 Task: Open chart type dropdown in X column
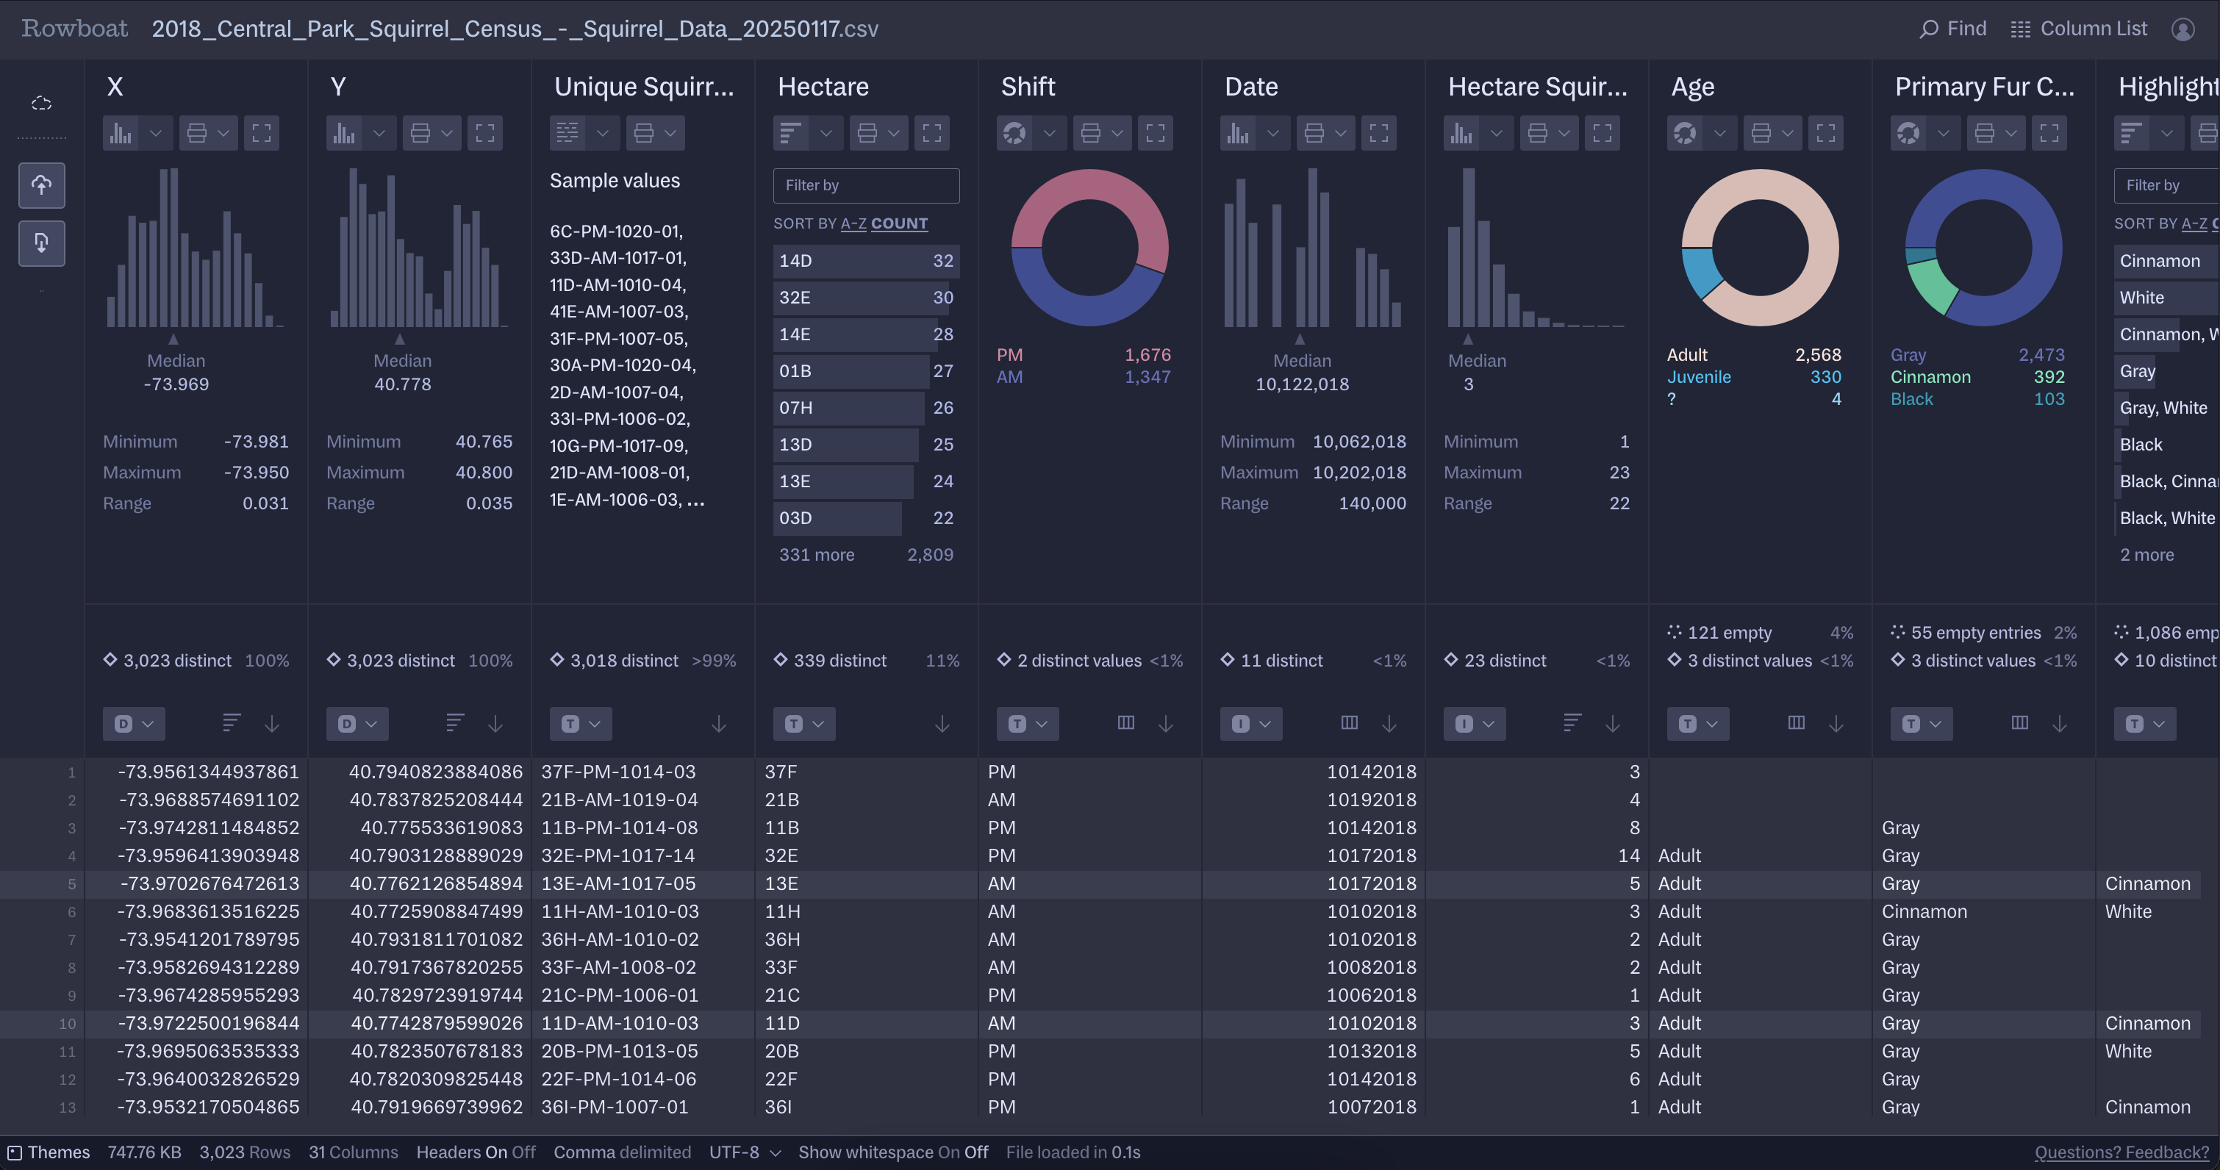[156, 134]
